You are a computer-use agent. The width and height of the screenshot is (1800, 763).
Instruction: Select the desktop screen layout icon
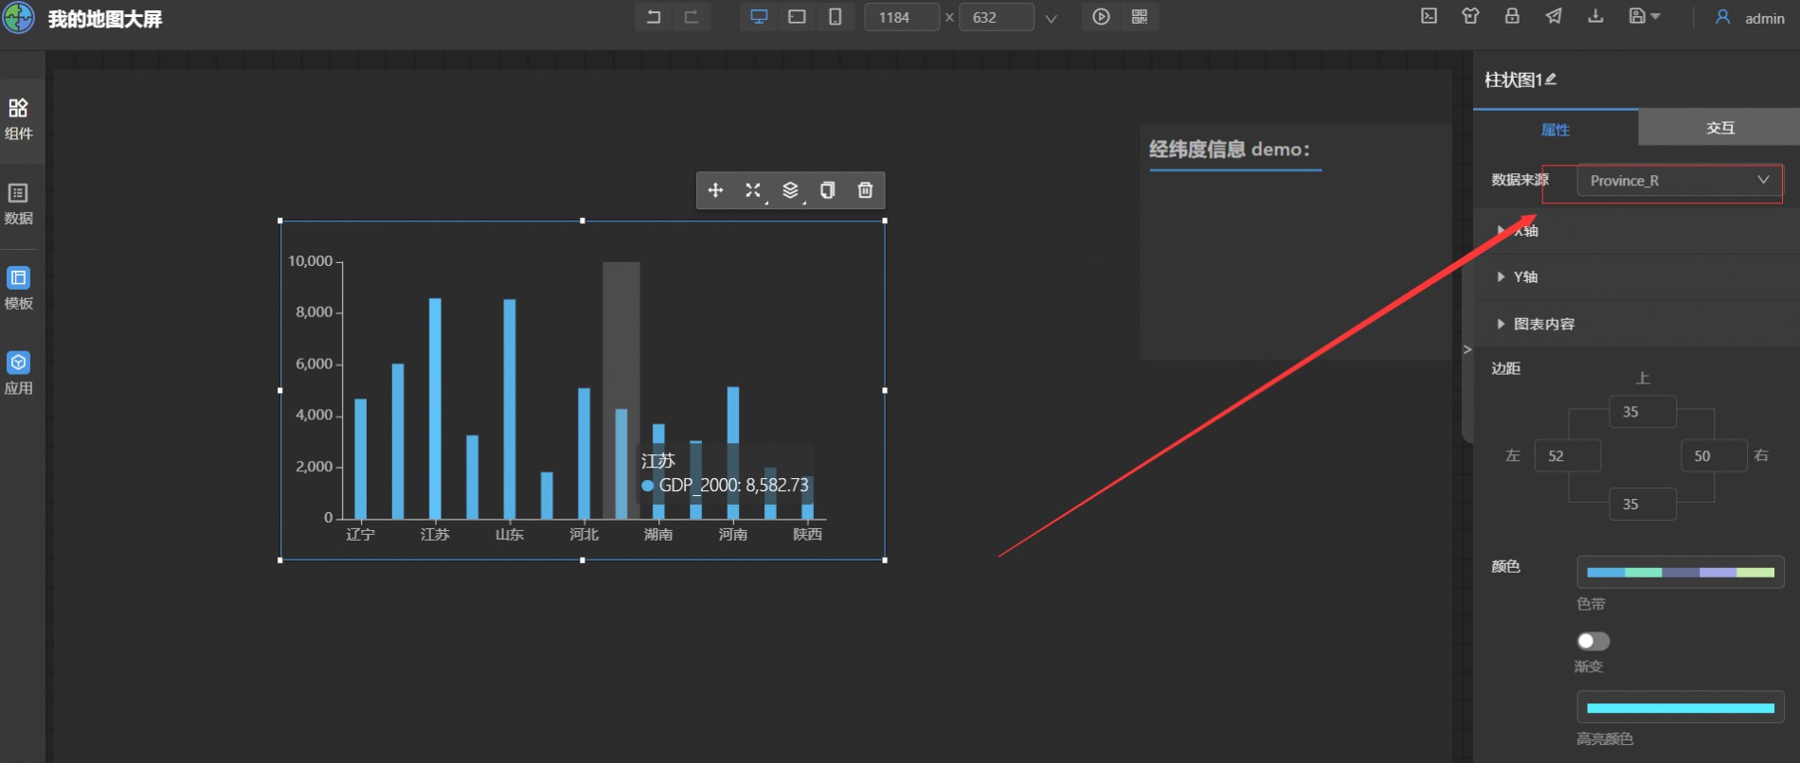pos(759,17)
